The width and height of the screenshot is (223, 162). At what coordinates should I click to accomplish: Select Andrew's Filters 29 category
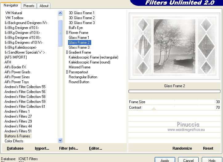tap(18, 121)
